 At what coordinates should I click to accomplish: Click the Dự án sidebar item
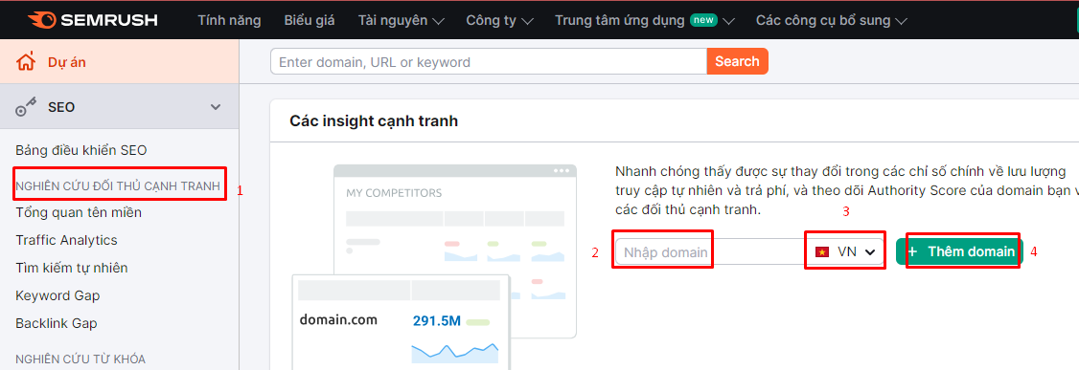[x=120, y=62]
